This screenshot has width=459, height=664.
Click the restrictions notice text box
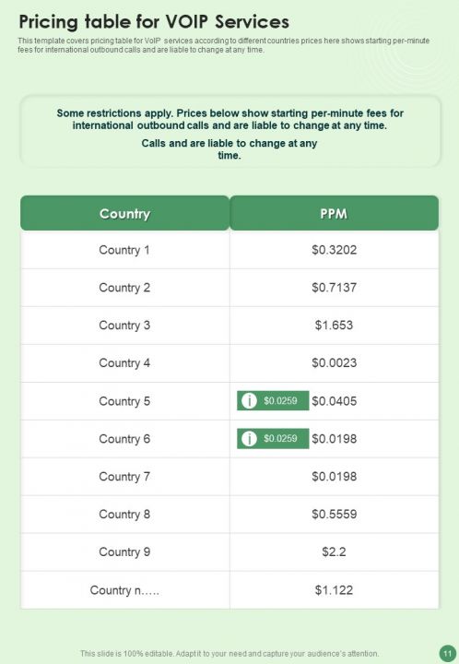click(229, 131)
